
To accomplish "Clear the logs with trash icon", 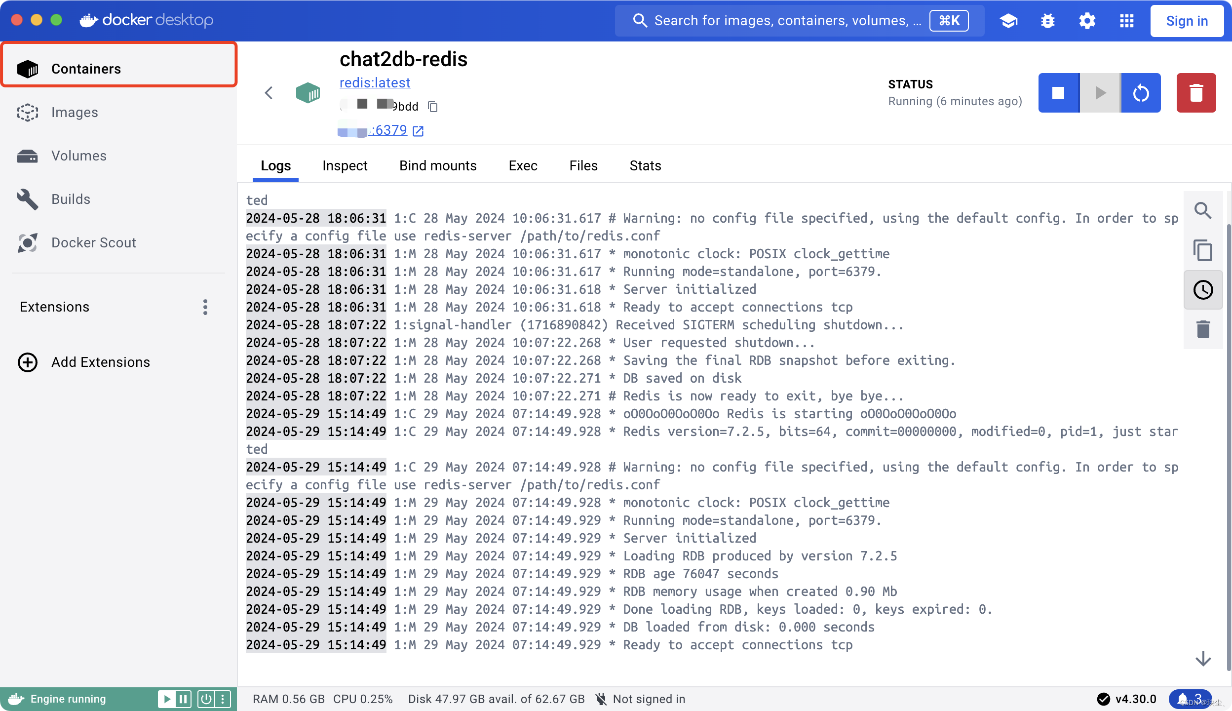I will (x=1203, y=329).
